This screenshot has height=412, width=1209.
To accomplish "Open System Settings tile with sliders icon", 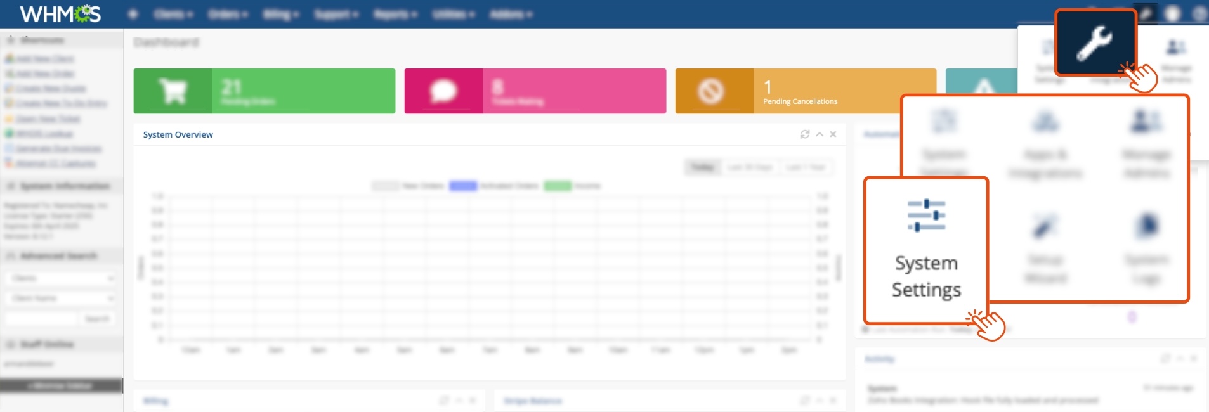I will click(926, 250).
